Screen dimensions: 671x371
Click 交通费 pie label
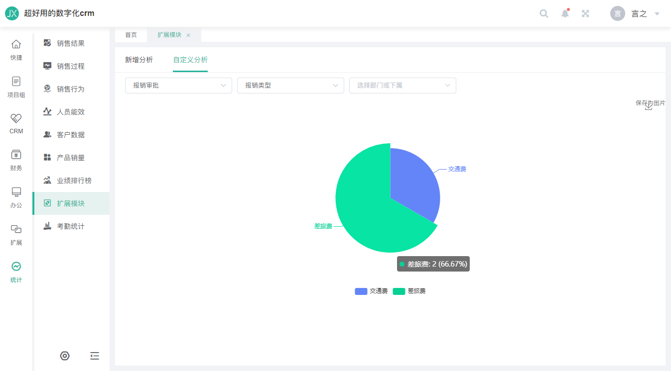457,169
